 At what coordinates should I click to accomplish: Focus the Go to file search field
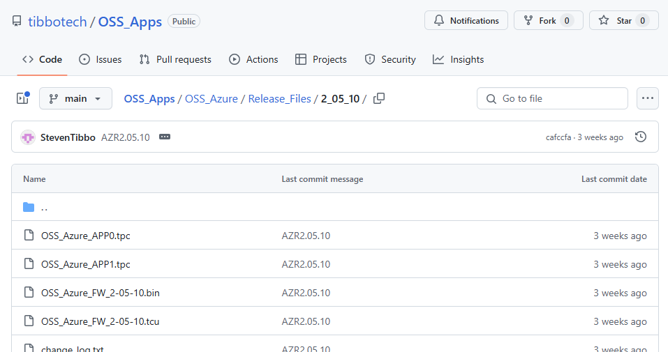click(x=552, y=99)
